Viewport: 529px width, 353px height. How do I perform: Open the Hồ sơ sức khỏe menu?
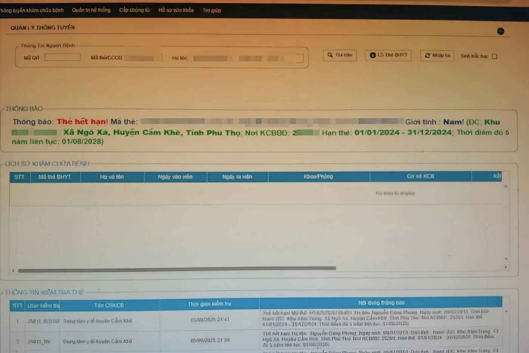point(176,10)
